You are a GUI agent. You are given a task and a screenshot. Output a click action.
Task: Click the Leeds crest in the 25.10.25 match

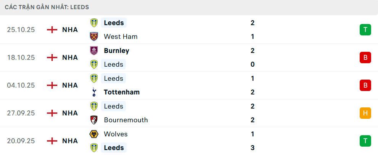click(x=94, y=23)
